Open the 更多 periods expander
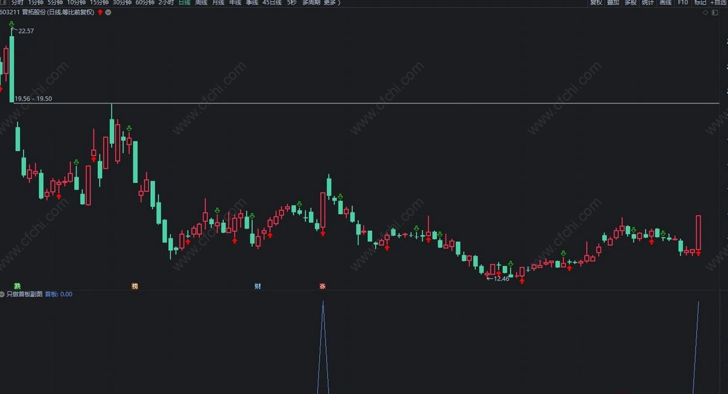The height and width of the screenshot is (394, 728). (332, 2)
